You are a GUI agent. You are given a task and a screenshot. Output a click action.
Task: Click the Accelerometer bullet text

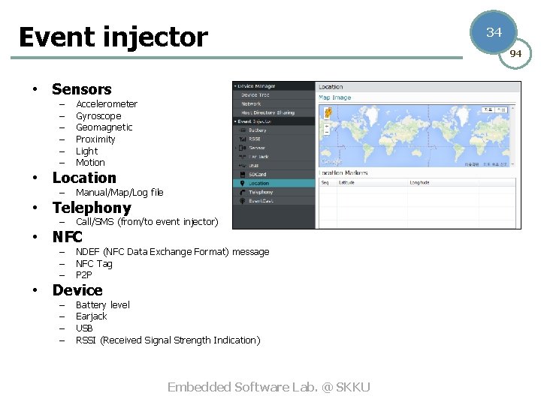107,104
